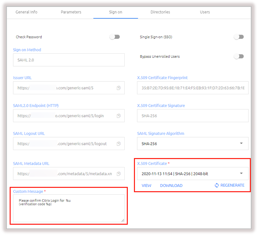
Task: Copy the SAML Logout URL
Action: tap(119, 144)
